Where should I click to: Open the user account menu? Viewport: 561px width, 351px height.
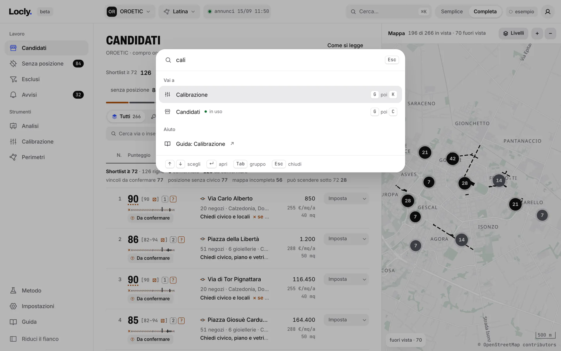coord(548,12)
